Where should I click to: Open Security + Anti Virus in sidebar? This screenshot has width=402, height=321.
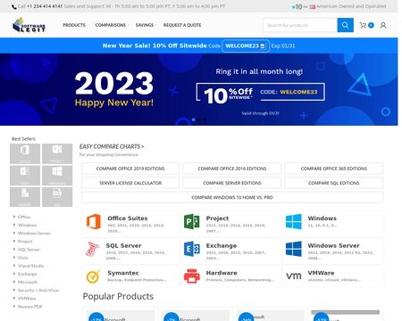point(38,290)
